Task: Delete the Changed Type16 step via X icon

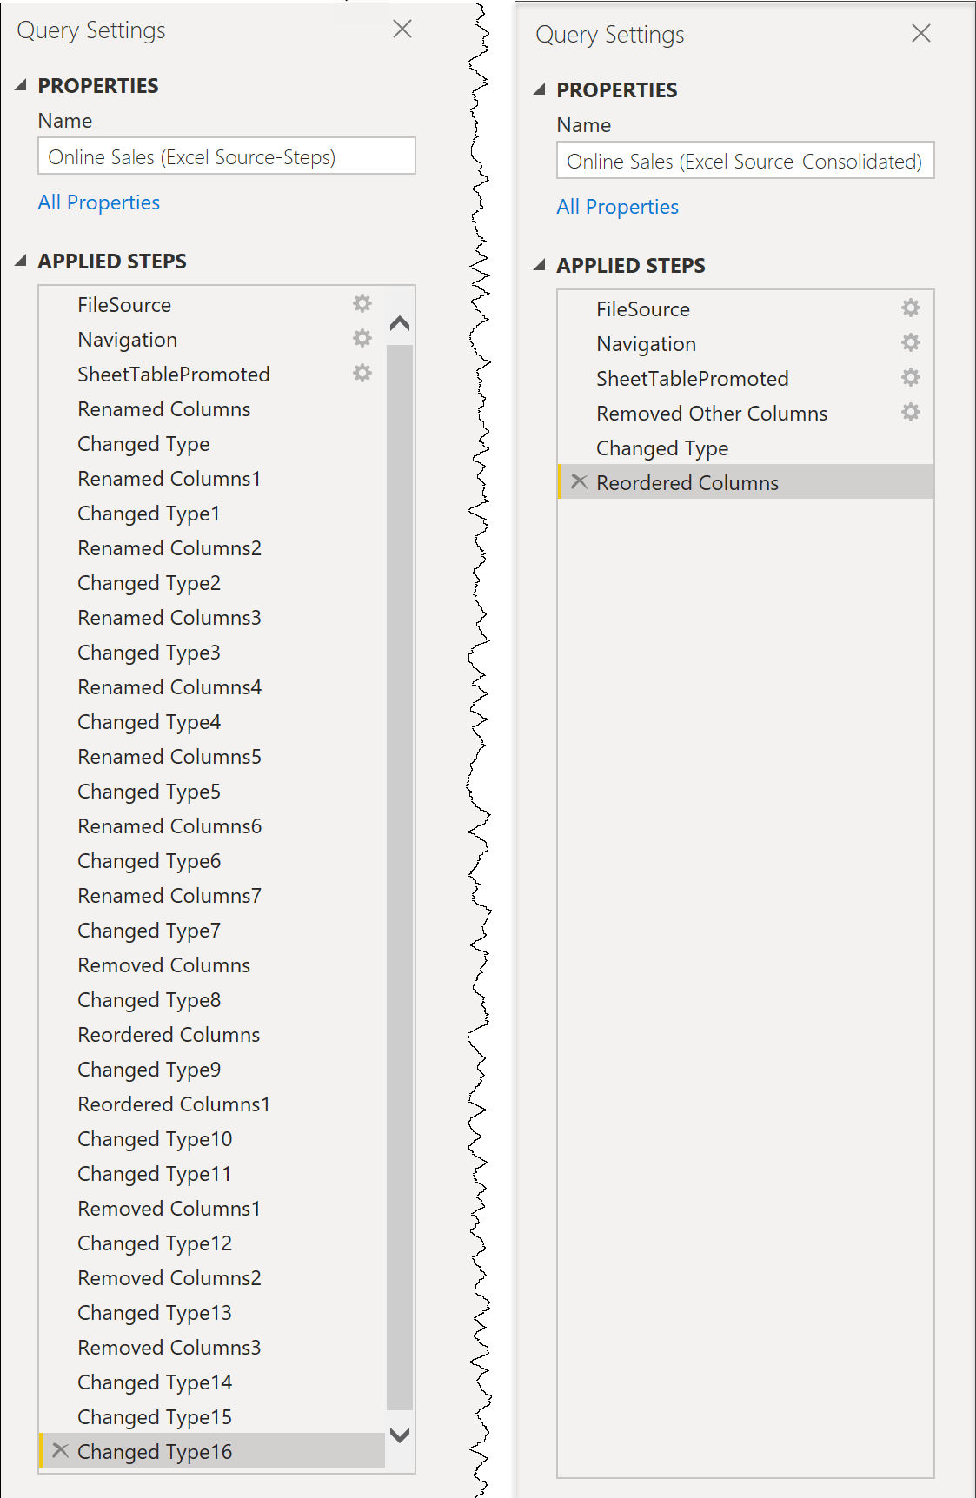Action: (x=61, y=1450)
